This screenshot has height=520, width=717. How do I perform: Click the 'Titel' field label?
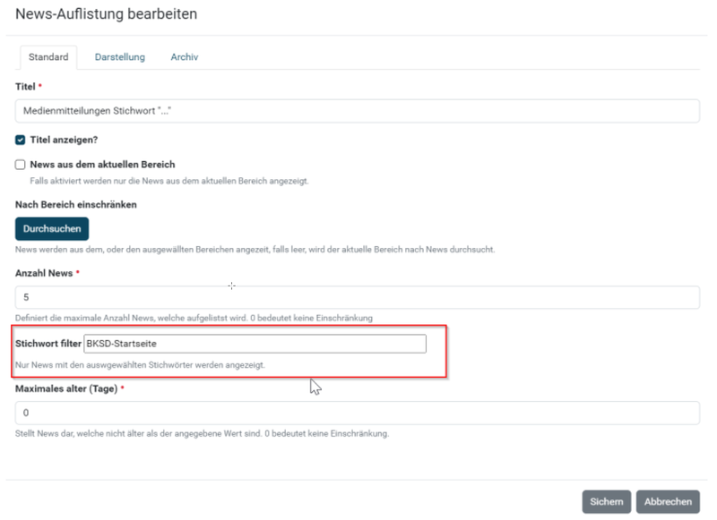click(25, 87)
